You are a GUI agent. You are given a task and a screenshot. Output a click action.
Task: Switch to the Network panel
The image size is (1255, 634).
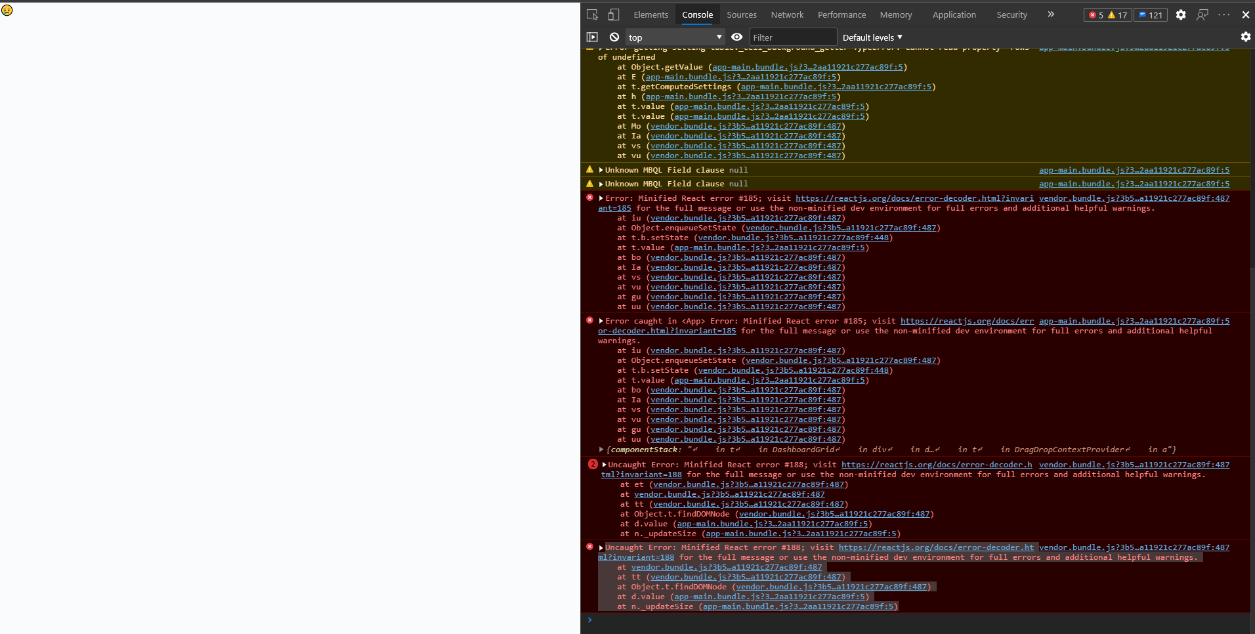coord(786,14)
